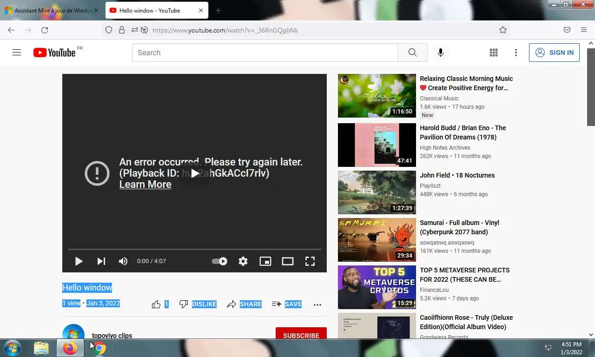
Task: Click the scrollbar down arrow
Action: click(591, 335)
